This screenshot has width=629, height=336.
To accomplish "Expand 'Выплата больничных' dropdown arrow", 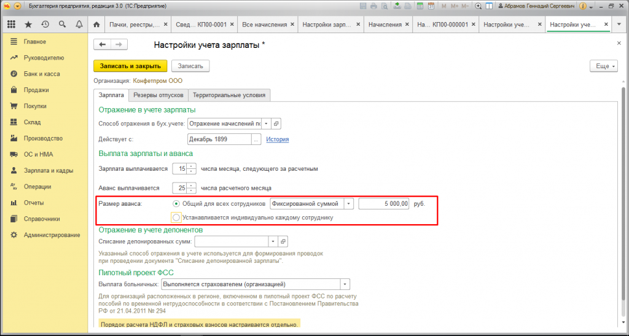I will (x=345, y=284).
